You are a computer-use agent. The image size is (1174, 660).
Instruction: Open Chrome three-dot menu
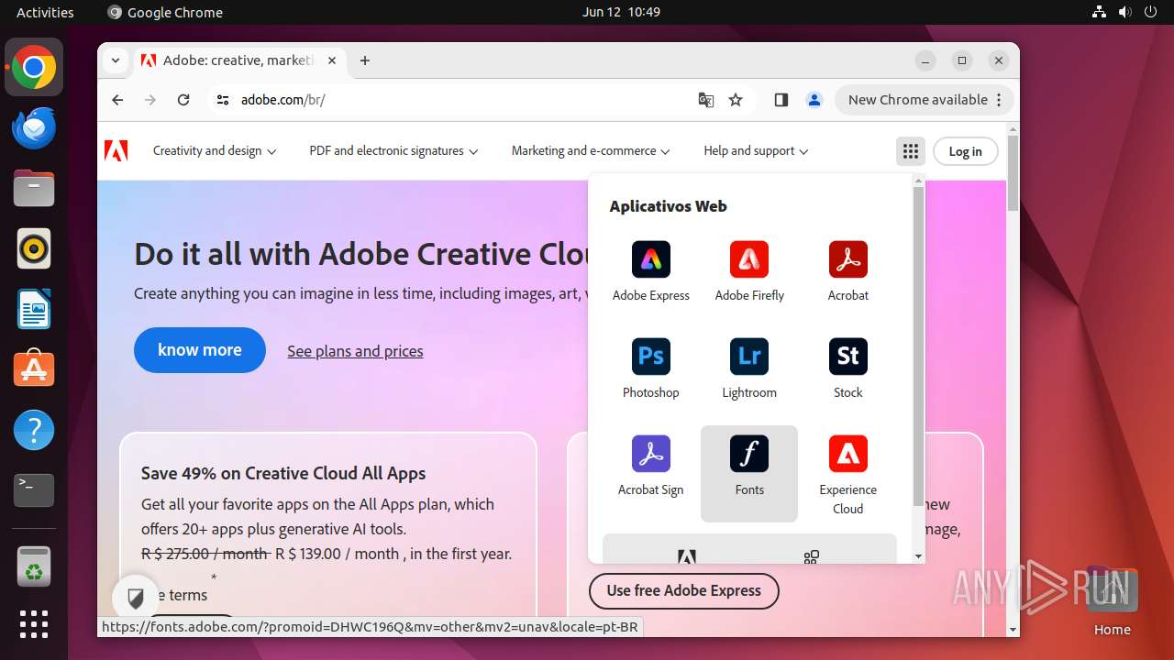point(1000,100)
